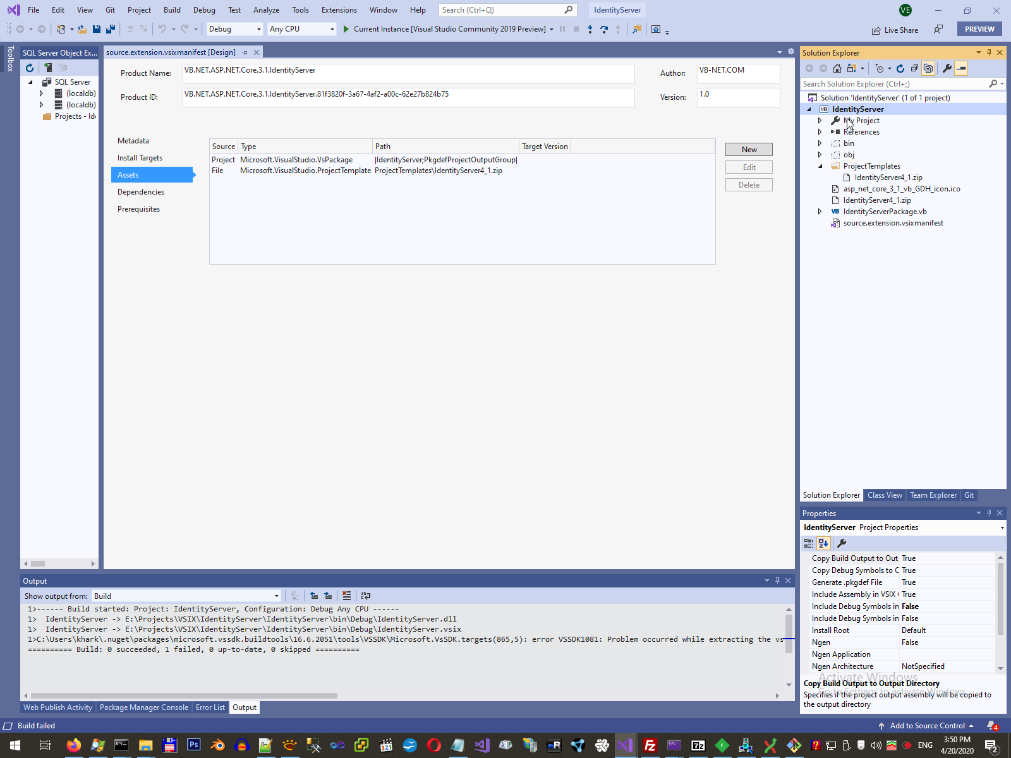Toggle Show All Files in Solution Explorer

pos(928,68)
